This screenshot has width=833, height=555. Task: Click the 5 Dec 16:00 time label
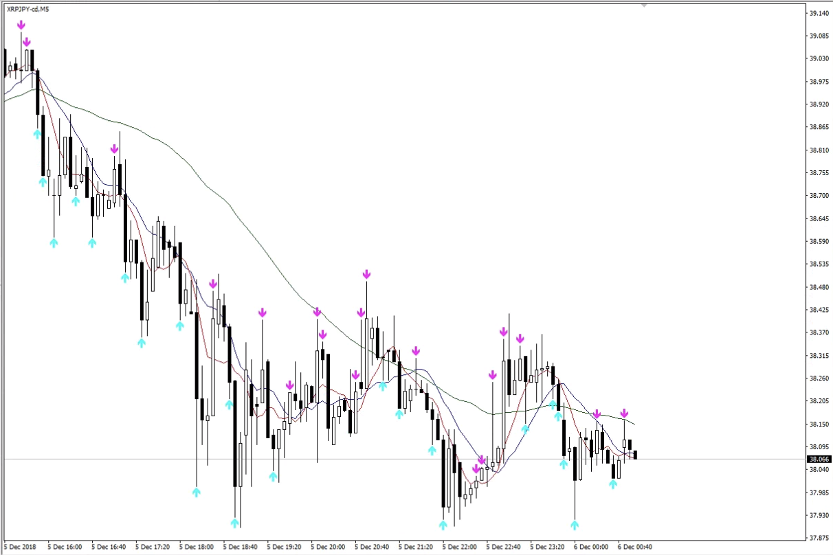coord(65,547)
